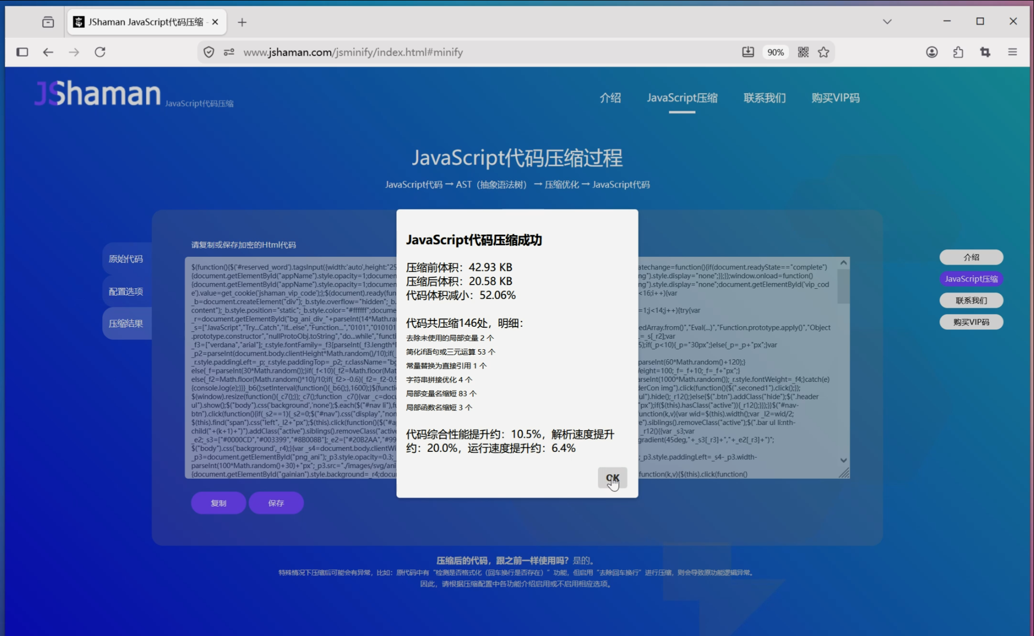The width and height of the screenshot is (1034, 636).
Task: Click the "代码共压缩146处, 明细:" line
Action: pos(465,323)
